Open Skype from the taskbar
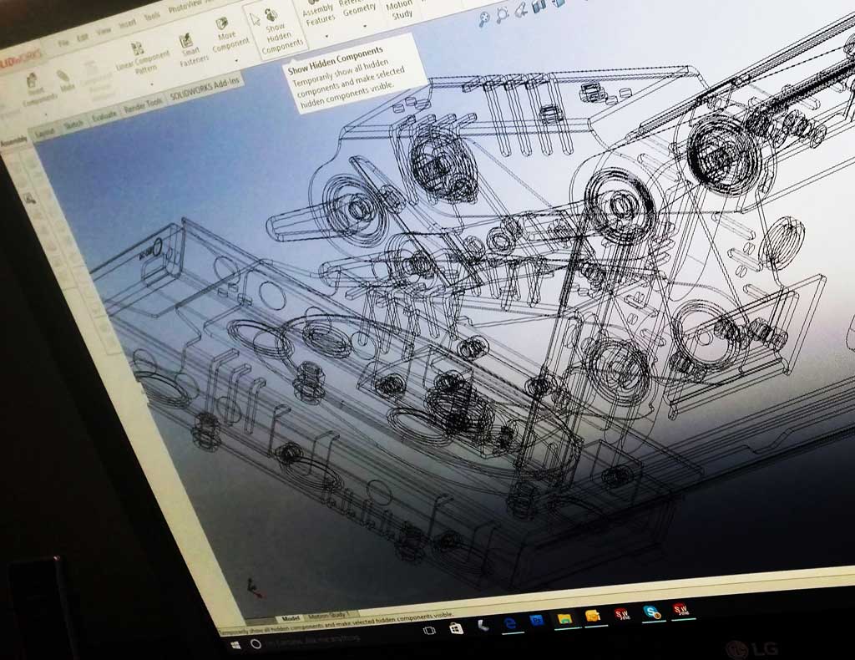Screen dimensions: 855x660 (x=651, y=612)
